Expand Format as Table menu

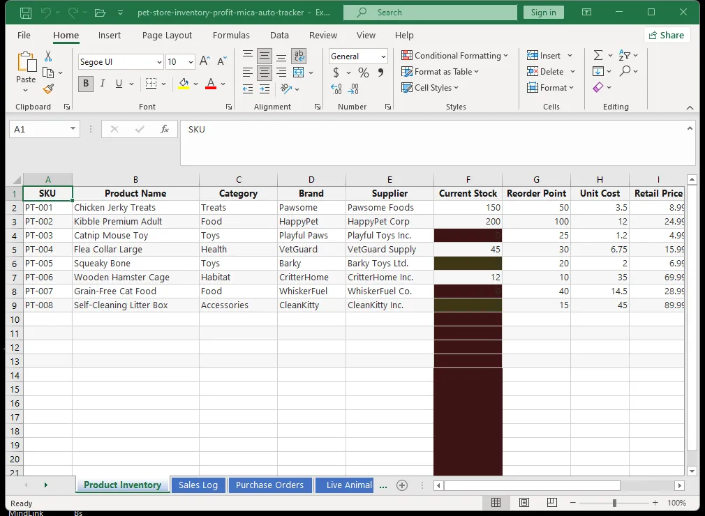440,71
